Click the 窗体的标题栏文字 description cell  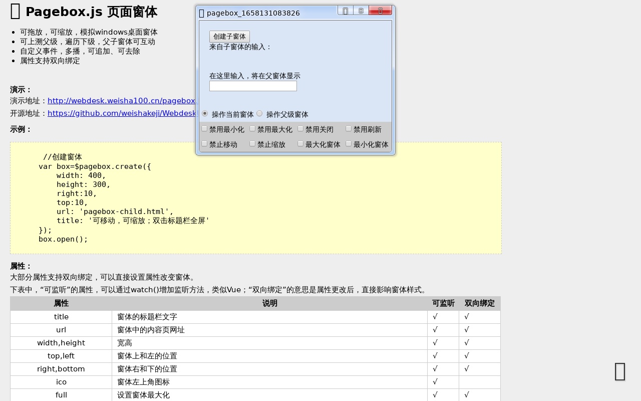[x=270, y=317]
